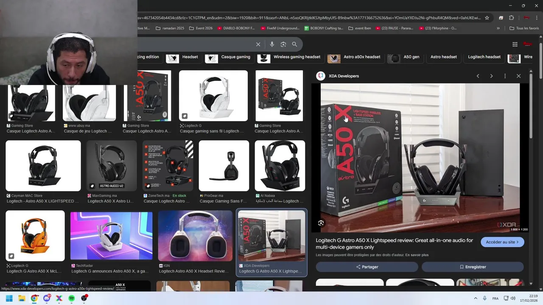The width and height of the screenshot is (543, 305).
Task: Open the colorful X app on the taskbar
Action: (x=59, y=298)
